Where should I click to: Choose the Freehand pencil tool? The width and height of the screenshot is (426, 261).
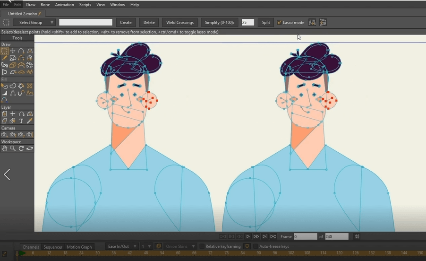pos(4,58)
